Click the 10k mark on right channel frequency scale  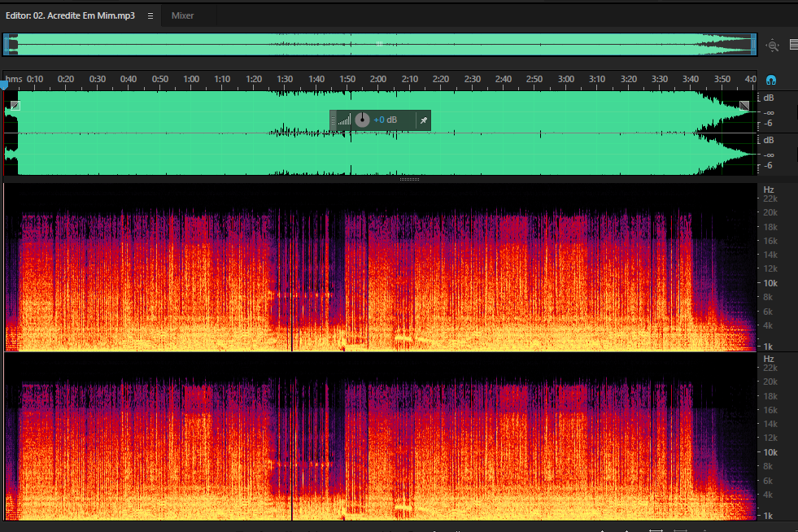click(x=770, y=452)
